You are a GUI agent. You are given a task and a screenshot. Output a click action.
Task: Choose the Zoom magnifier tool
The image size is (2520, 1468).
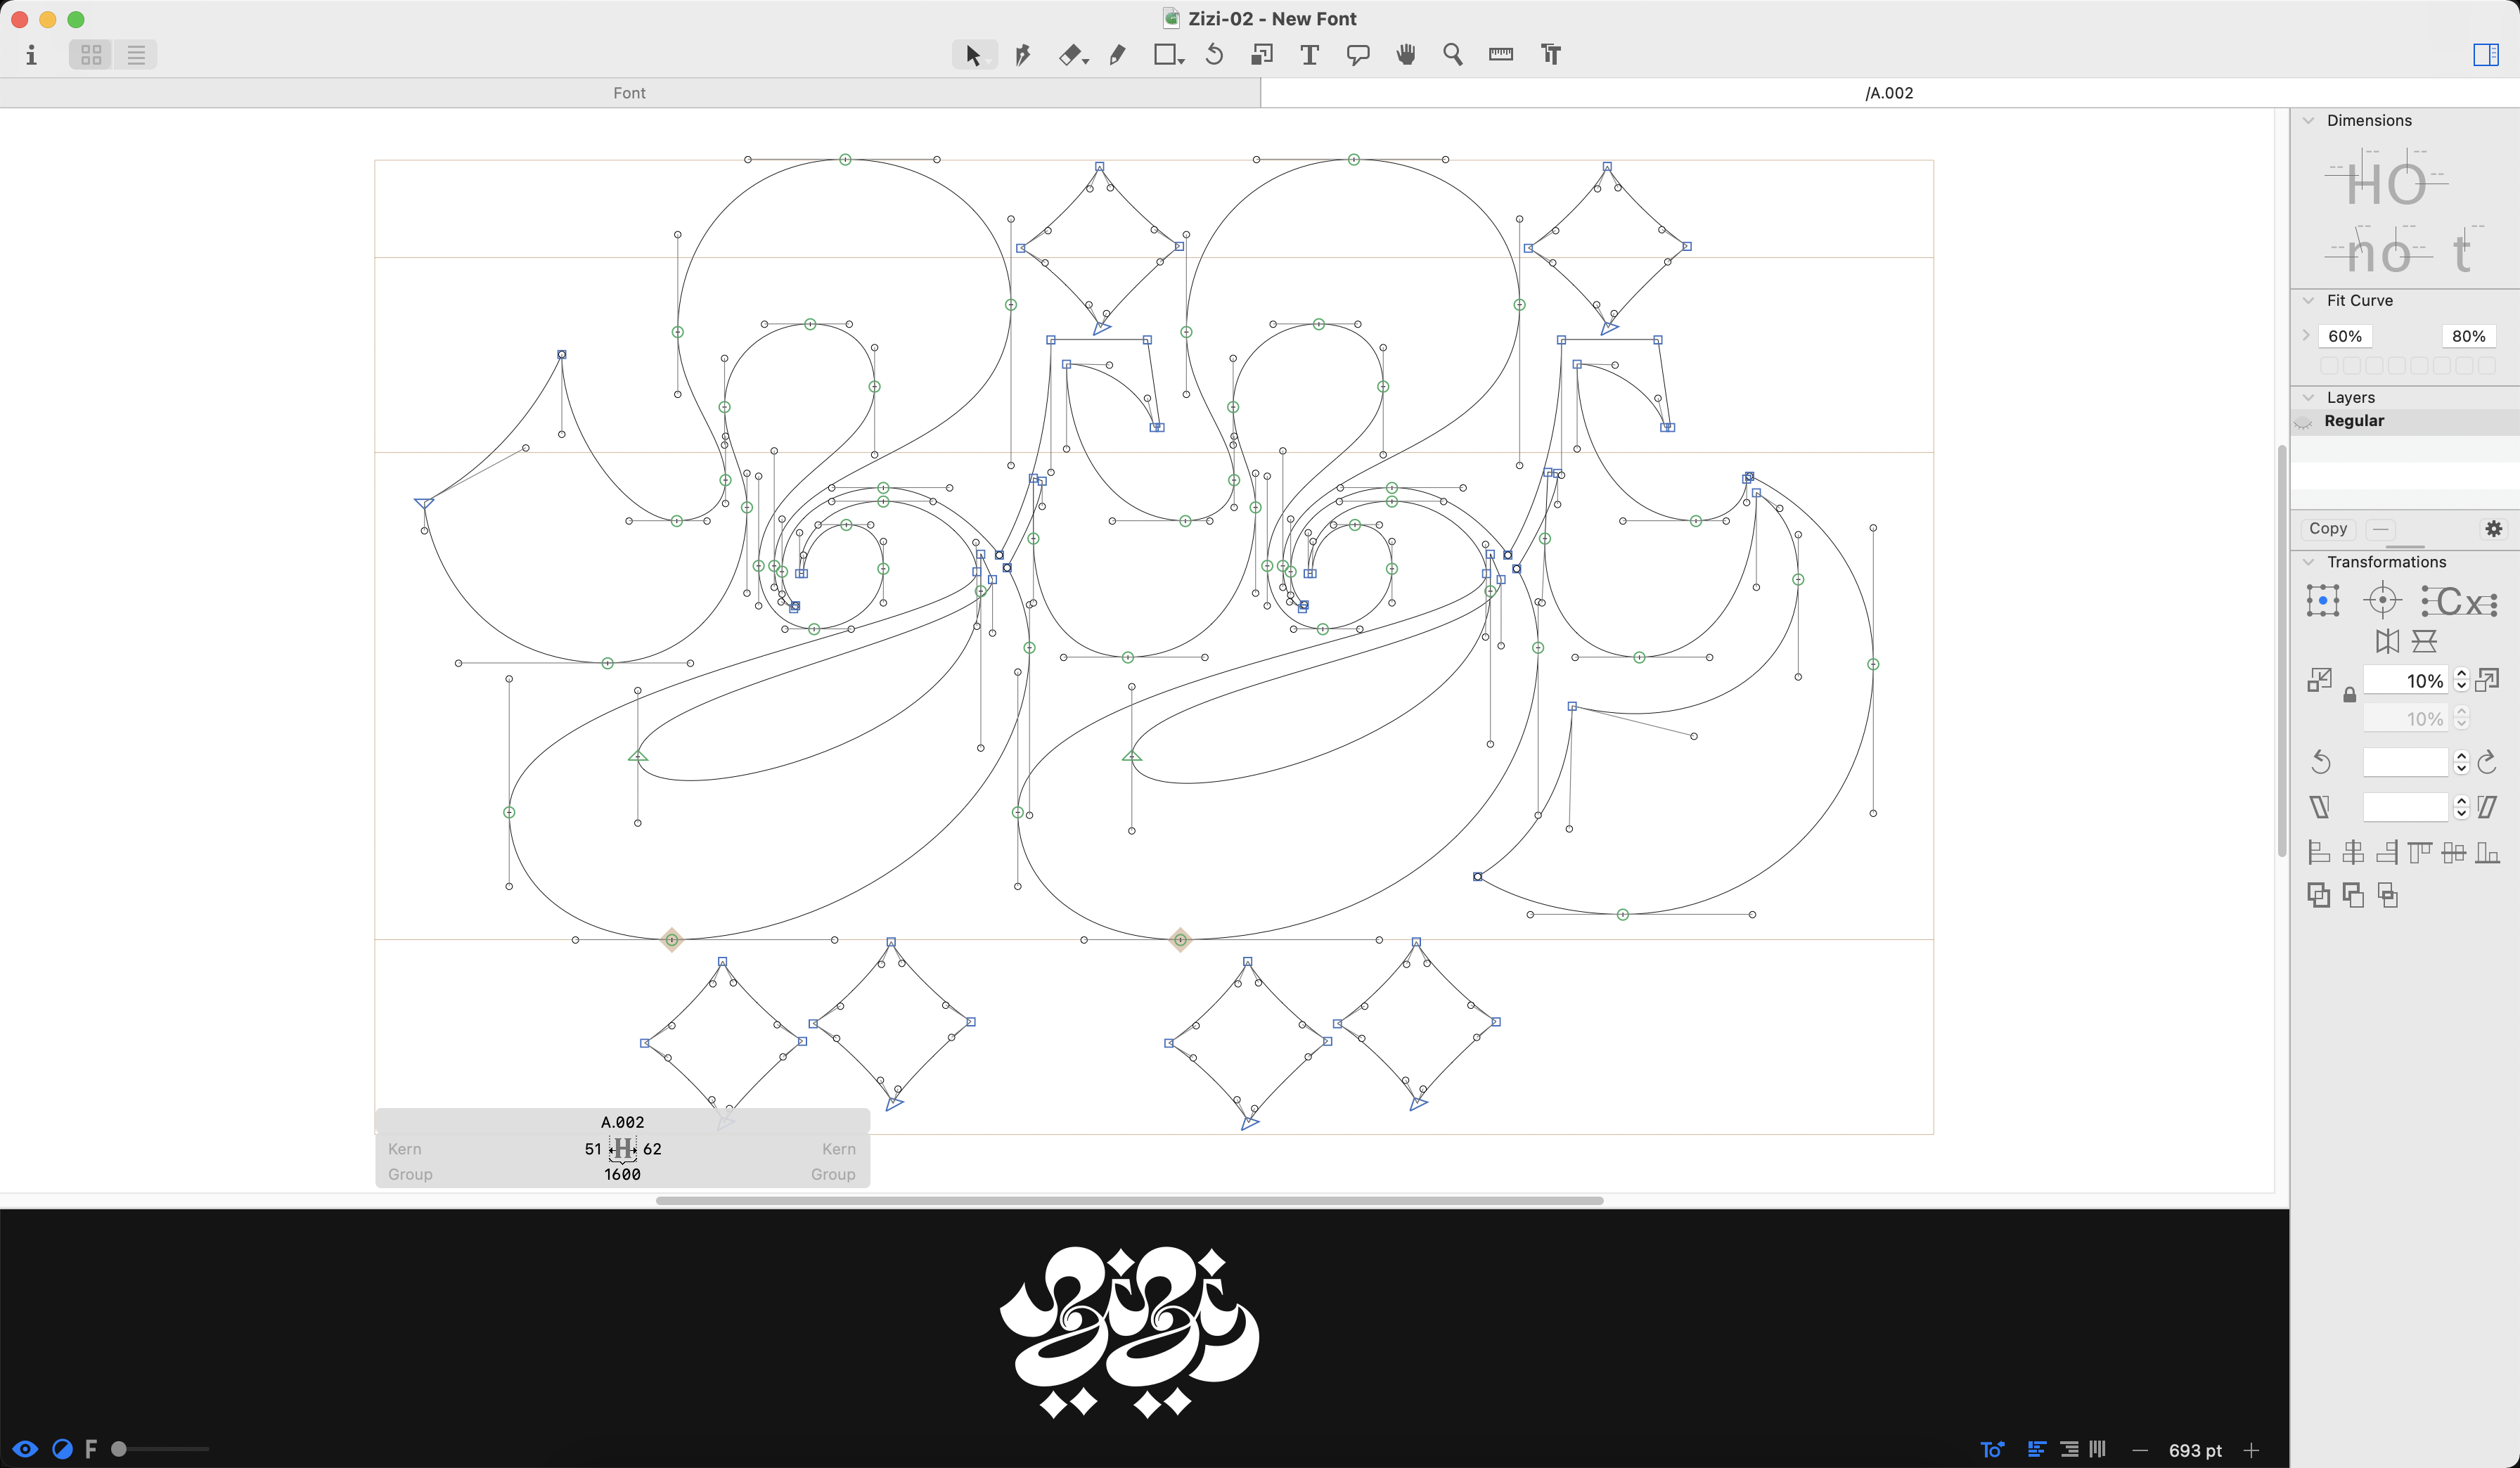[x=1453, y=55]
